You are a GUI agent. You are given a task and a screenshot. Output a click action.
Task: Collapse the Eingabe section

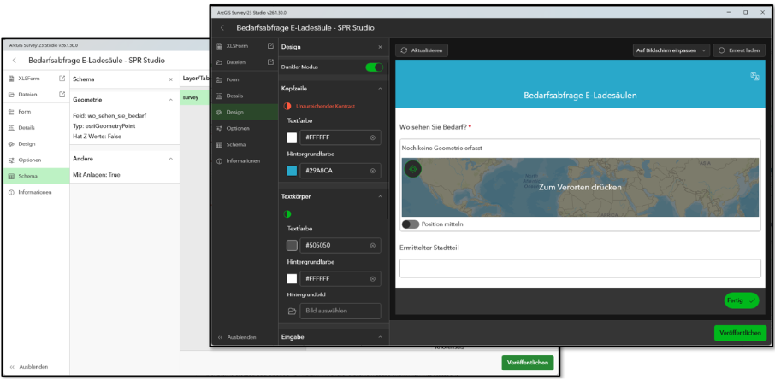(x=380, y=336)
